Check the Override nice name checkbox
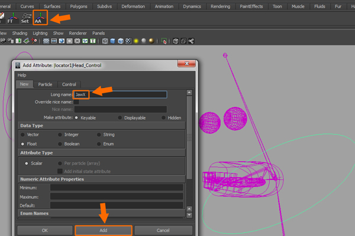 76,102
